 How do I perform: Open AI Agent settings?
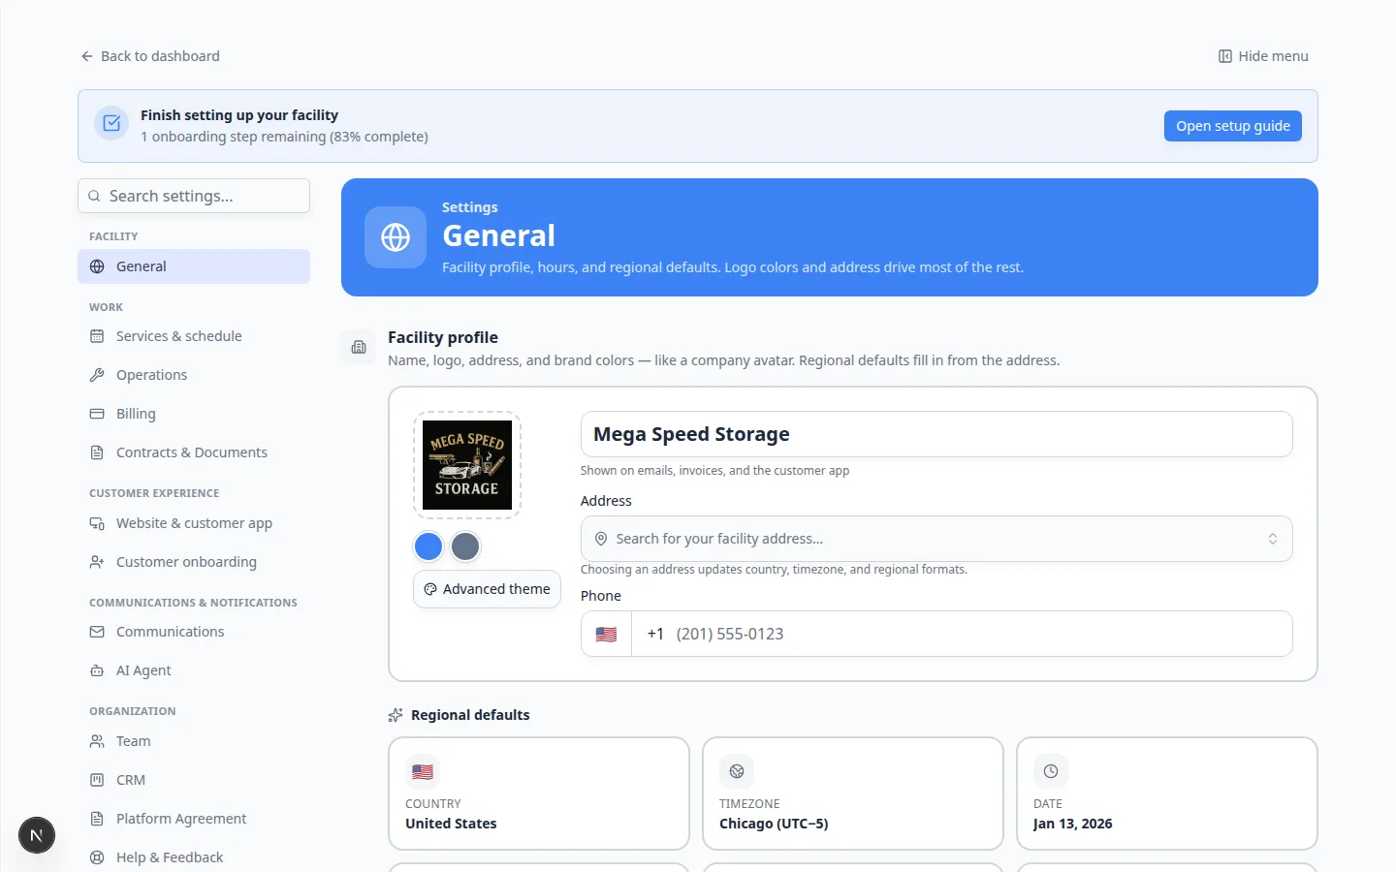pos(194,670)
